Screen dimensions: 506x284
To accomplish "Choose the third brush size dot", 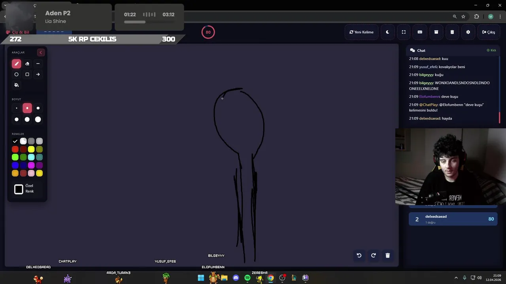I will coord(38,108).
